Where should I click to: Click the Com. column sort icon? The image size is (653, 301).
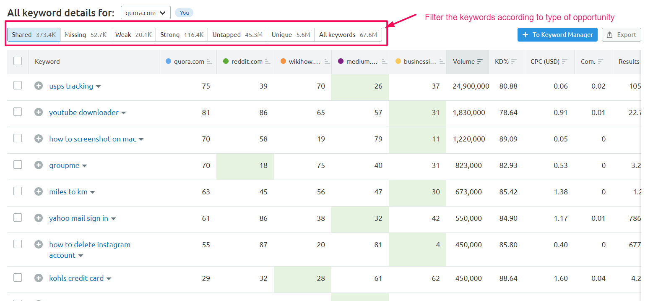(601, 62)
